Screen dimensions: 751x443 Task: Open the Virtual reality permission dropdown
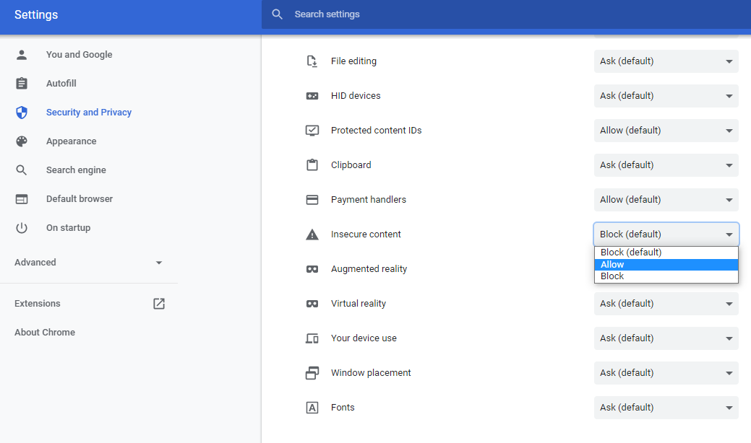666,304
